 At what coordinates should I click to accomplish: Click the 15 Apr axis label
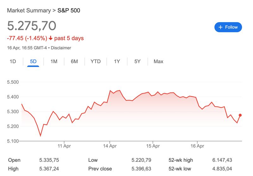pyautogui.click(x=153, y=147)
